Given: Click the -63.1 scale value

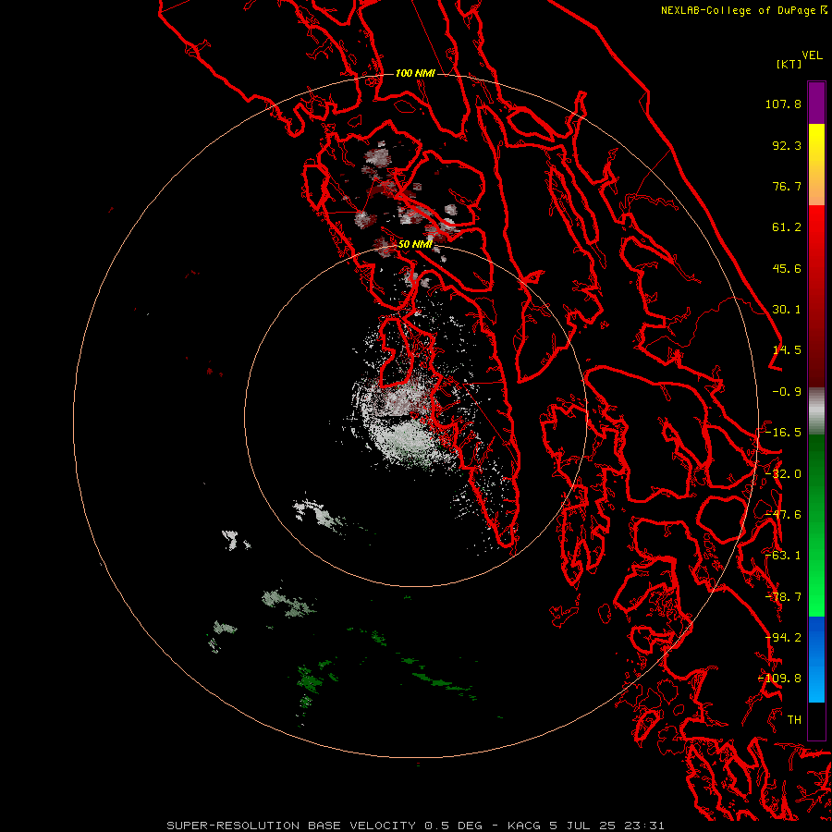Looking at the screenshot, I should (783, 556).
